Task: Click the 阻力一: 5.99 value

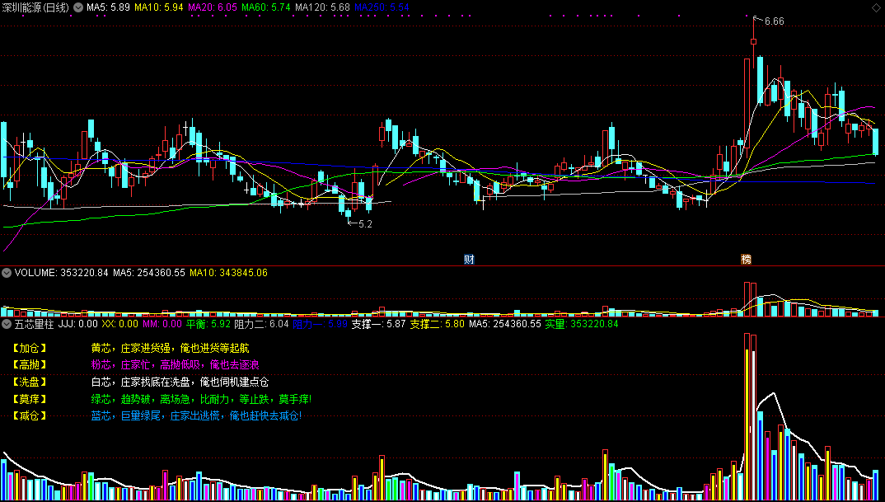Action: click(320, 324)
